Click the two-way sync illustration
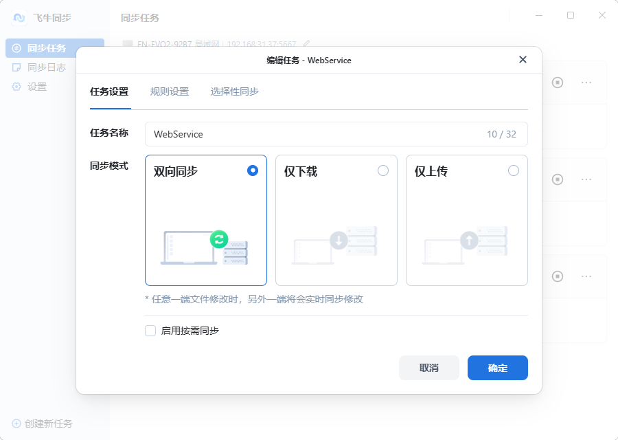This screenshot has width=618, height=440. (x=204, y=247)
